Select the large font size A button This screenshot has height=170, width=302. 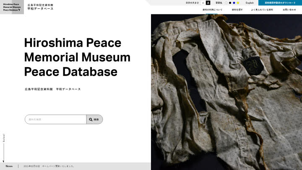pos(208,3)
